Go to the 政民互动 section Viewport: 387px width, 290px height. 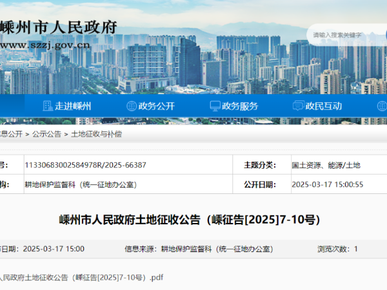pyautogui.click(x=324, y=106)
